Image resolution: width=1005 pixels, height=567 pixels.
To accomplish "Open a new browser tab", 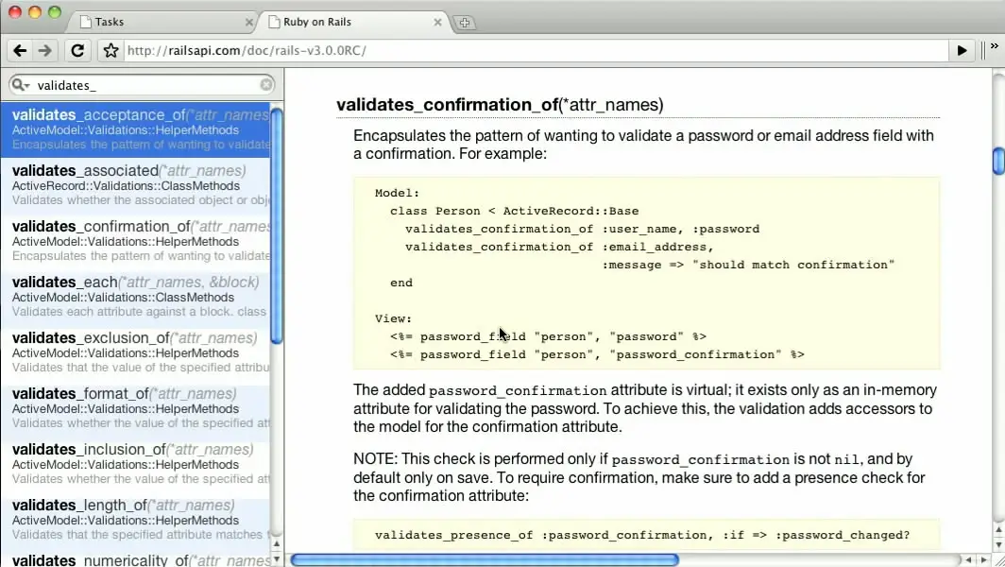I will [465, 23].
